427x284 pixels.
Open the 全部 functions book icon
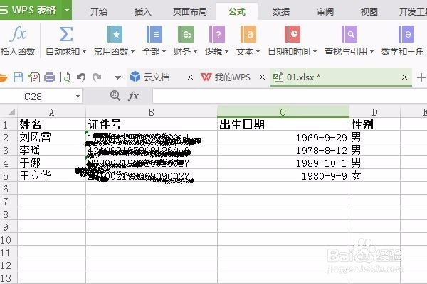point(154,34)
